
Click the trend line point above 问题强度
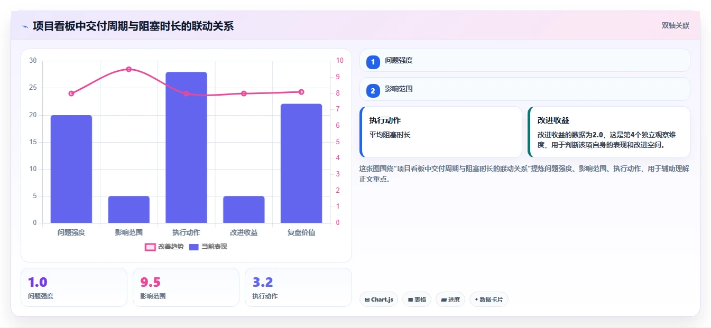point(71,93)
